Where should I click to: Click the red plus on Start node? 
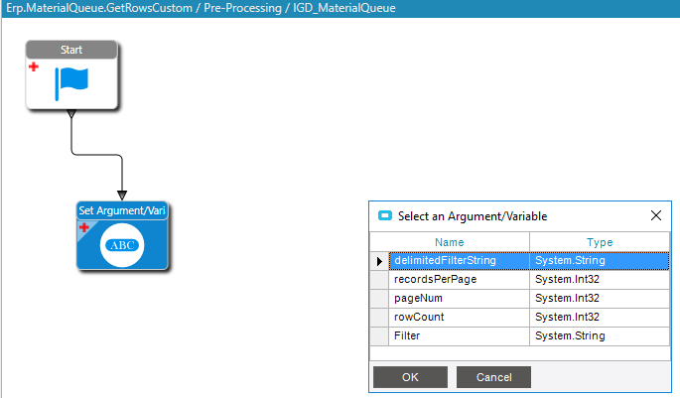pos(34,66)
